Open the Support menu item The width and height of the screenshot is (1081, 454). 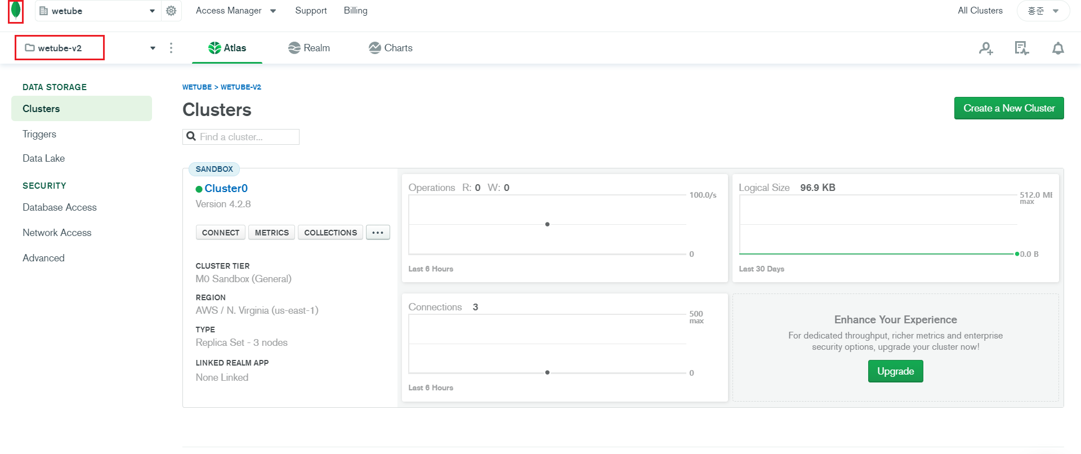pos(311,11)
